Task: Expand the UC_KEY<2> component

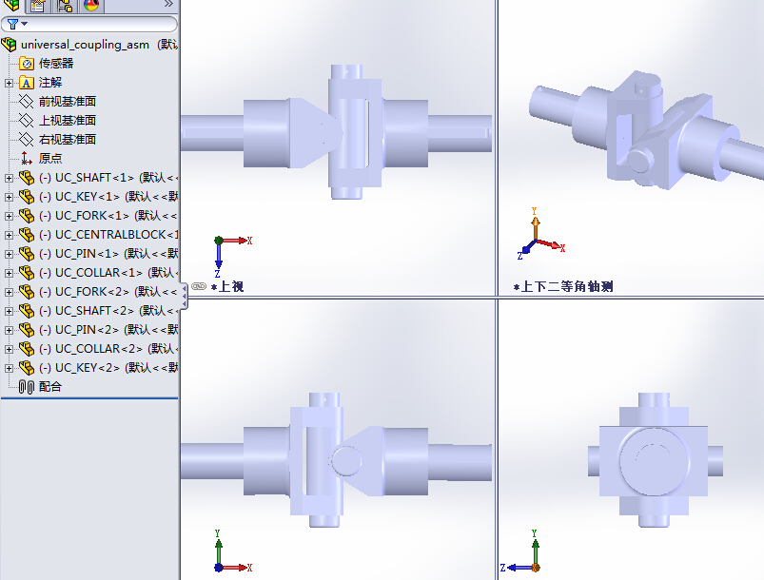Action: [x=9, y=368]
